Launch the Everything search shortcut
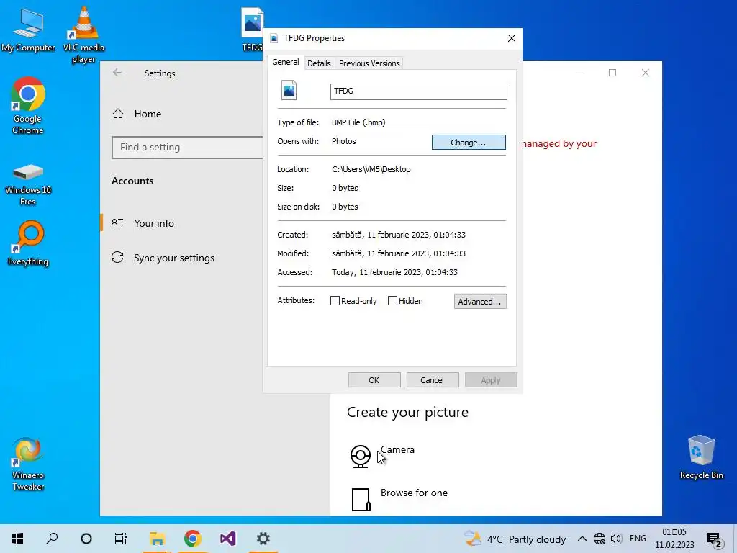 [28, 243]
